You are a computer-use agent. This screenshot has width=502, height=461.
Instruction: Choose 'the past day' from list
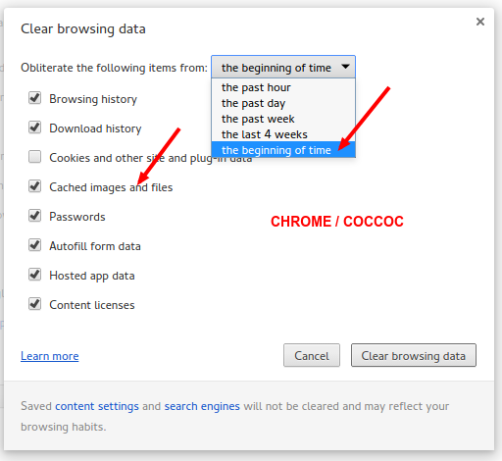pos(283,103)
